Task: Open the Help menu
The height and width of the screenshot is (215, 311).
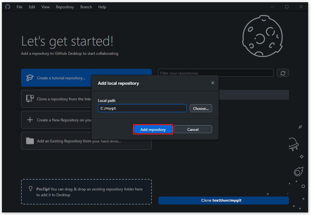Action: pyautogui.click(x=102, y=7)
